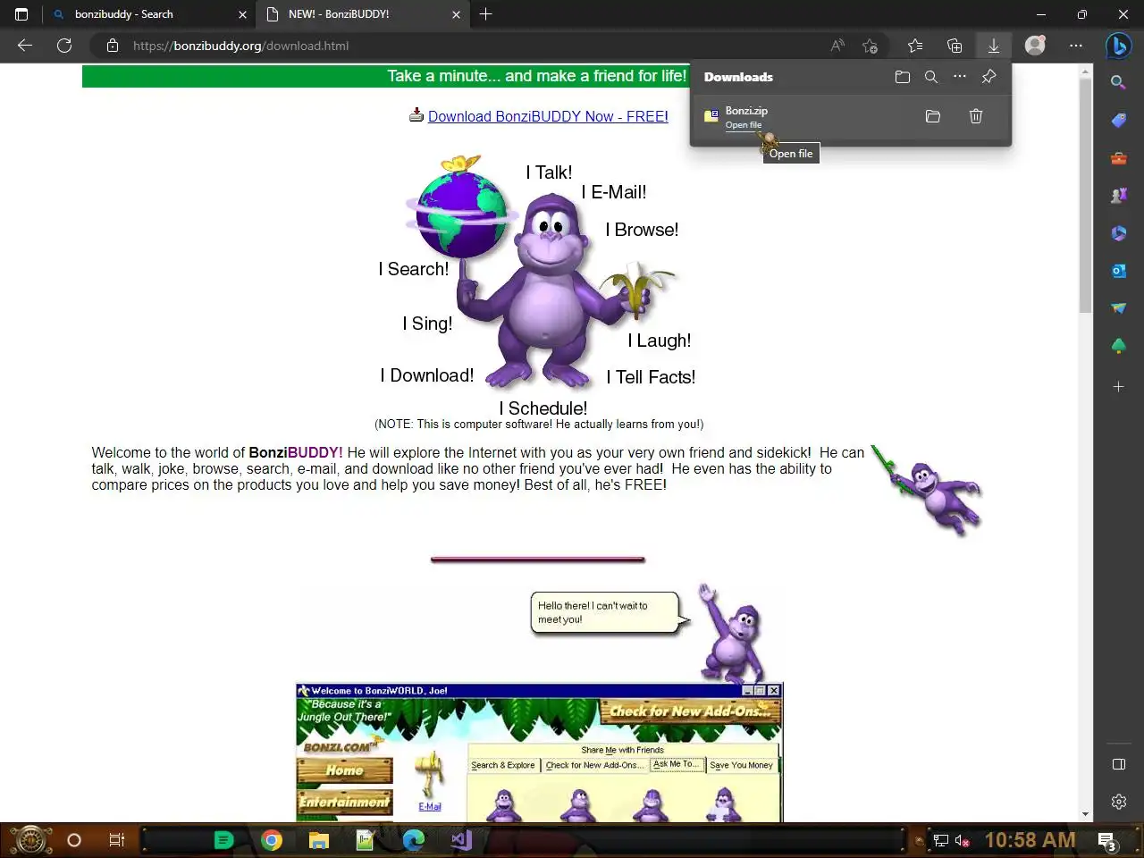Viewport: 1144px width, 858px height.
Task: Click the page scrollbar down arrow
Action: click(x=1086, y=814)
